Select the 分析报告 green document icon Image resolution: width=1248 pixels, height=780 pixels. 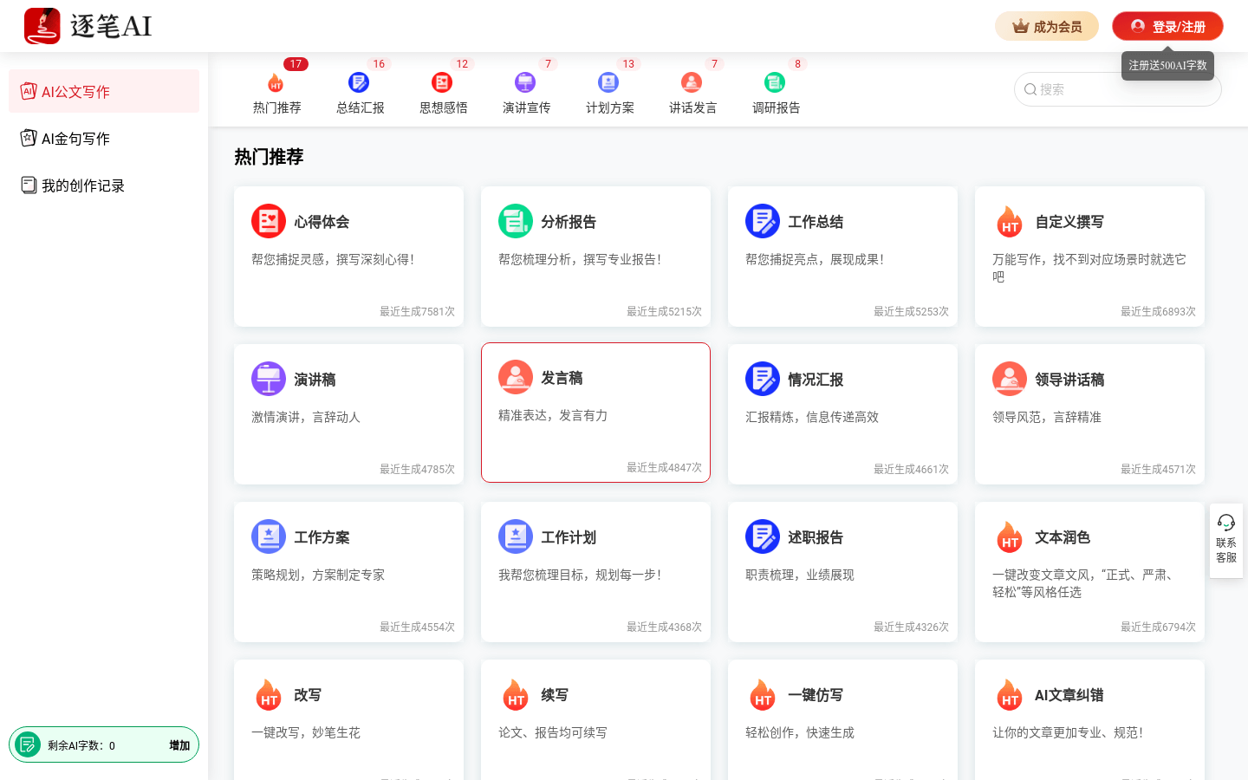click(x=516, y=221)
